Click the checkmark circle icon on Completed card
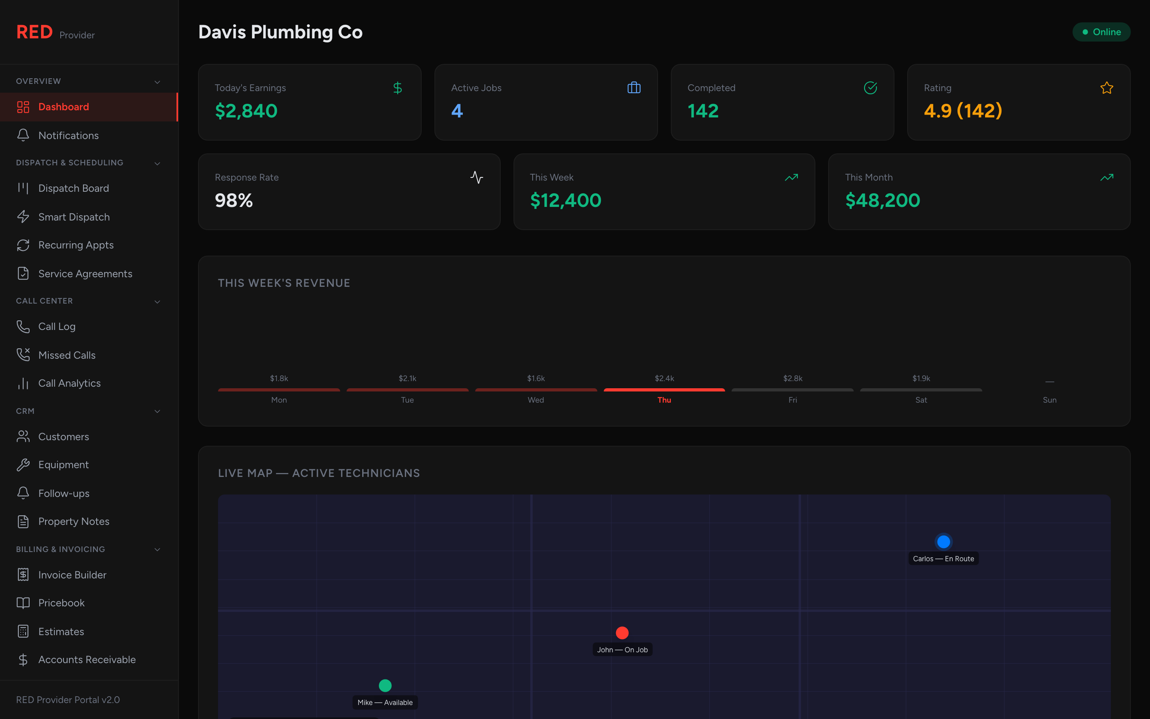Image resolution: width=1150 pixels, height=719 pixels. (870, 88)
